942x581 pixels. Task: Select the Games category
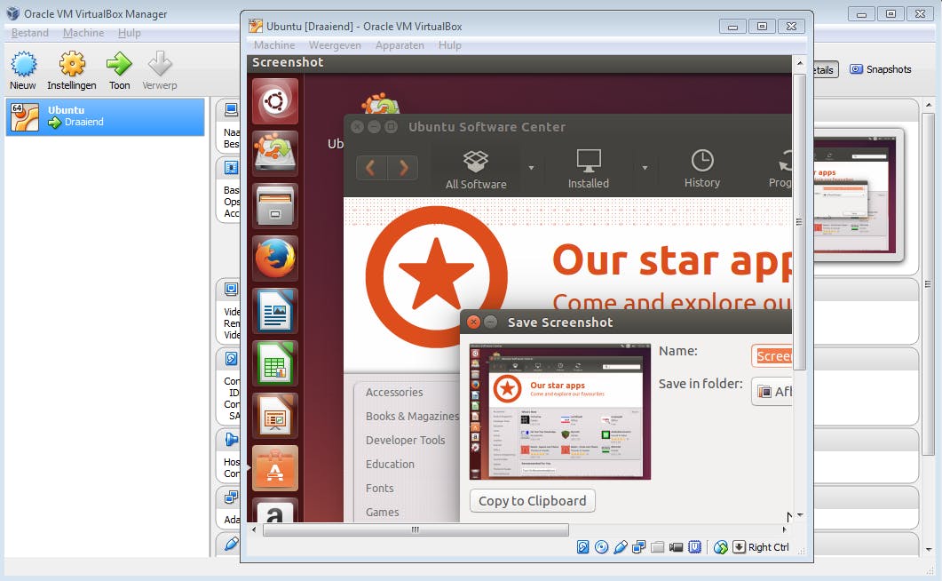click(x=382, y=512)
